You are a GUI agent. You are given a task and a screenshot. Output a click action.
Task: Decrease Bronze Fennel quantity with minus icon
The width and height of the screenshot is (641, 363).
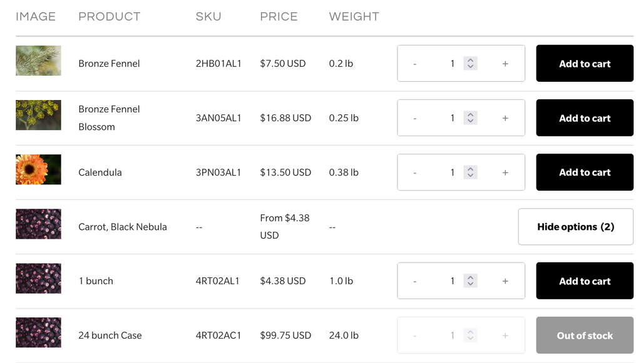click(x=415, y=64)
